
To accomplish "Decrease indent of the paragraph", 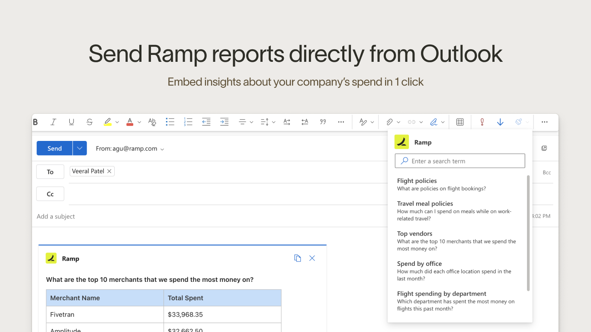I will (206, 122).
